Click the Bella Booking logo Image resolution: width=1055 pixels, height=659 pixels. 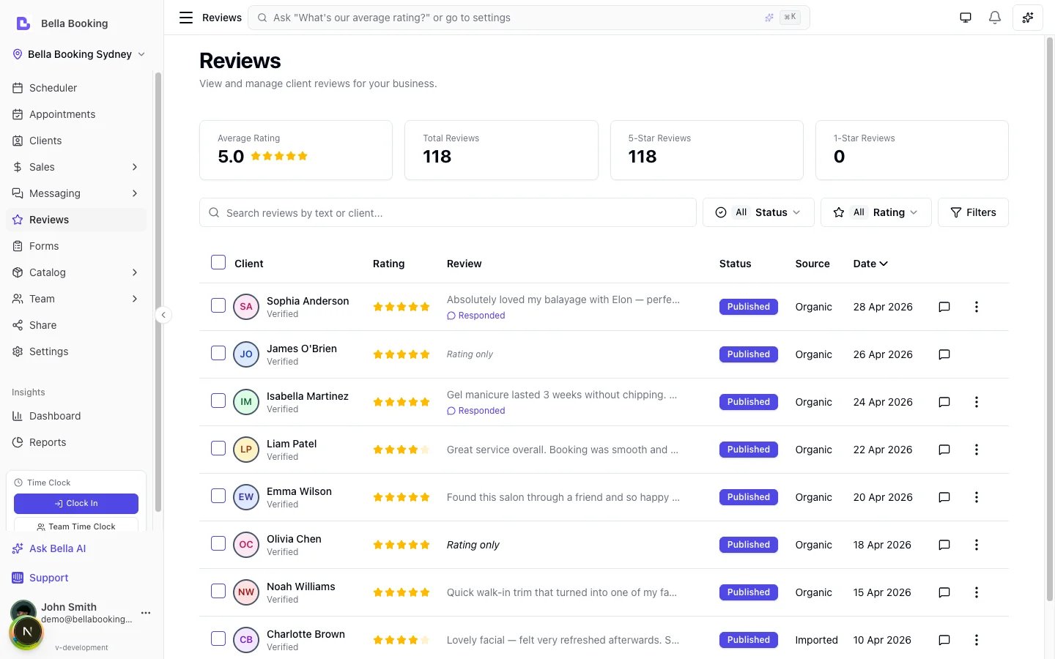(23, 23)
